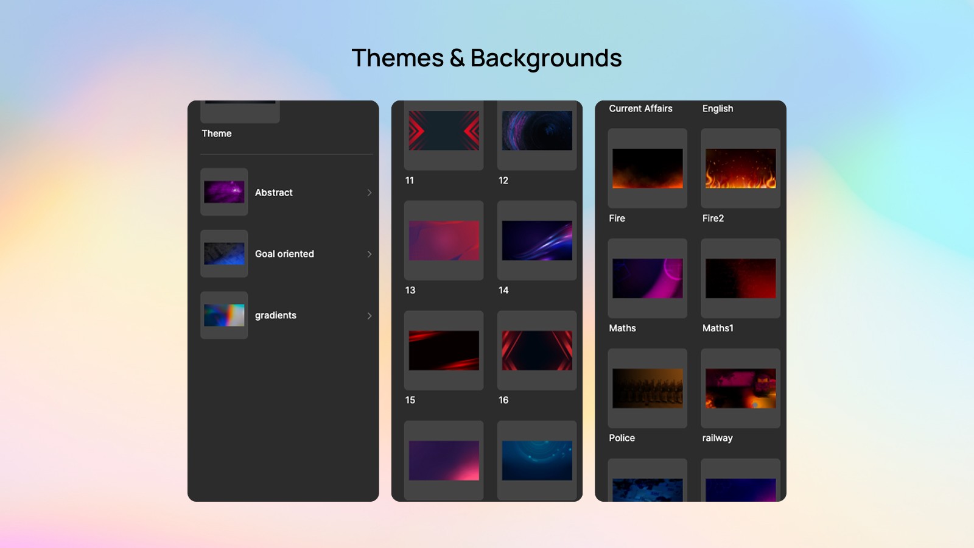Screen dimensions: 974x548
Task: Select the railway themed background
Action: [x=740, y=388]
